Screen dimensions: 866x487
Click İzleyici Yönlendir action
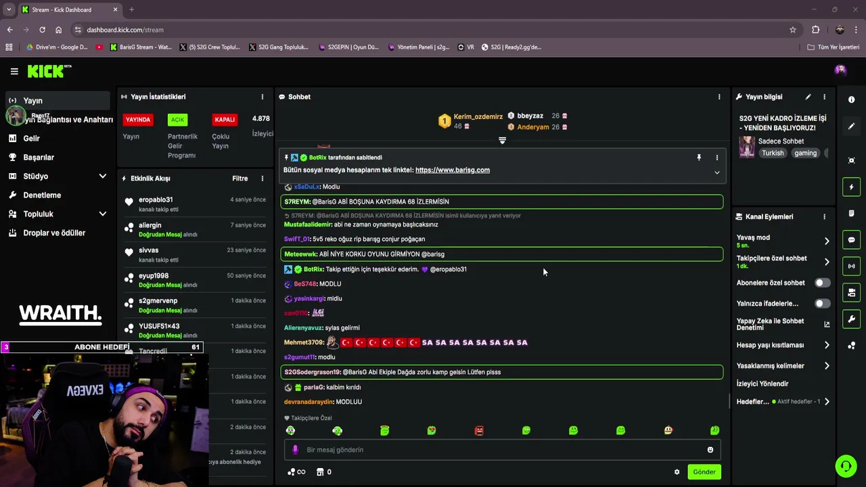pyautogui.click(x=762, y=384)
